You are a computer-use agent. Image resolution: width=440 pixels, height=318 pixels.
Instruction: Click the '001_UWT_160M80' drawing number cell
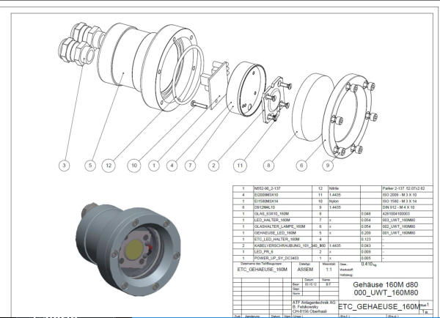[x=407, y=233]
